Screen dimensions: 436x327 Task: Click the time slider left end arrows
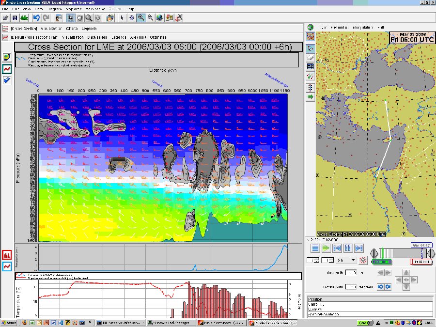(x=374, y=253)
